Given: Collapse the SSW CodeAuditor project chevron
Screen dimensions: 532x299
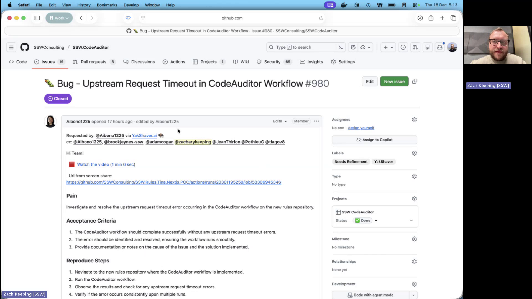Looking at the screenshot, I should (411, 220).
